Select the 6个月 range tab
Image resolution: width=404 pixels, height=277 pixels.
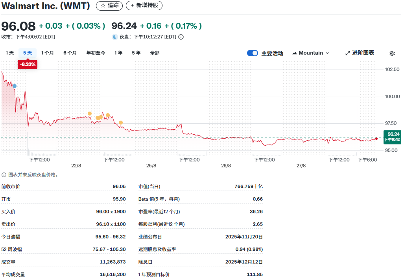coord(70,53)
